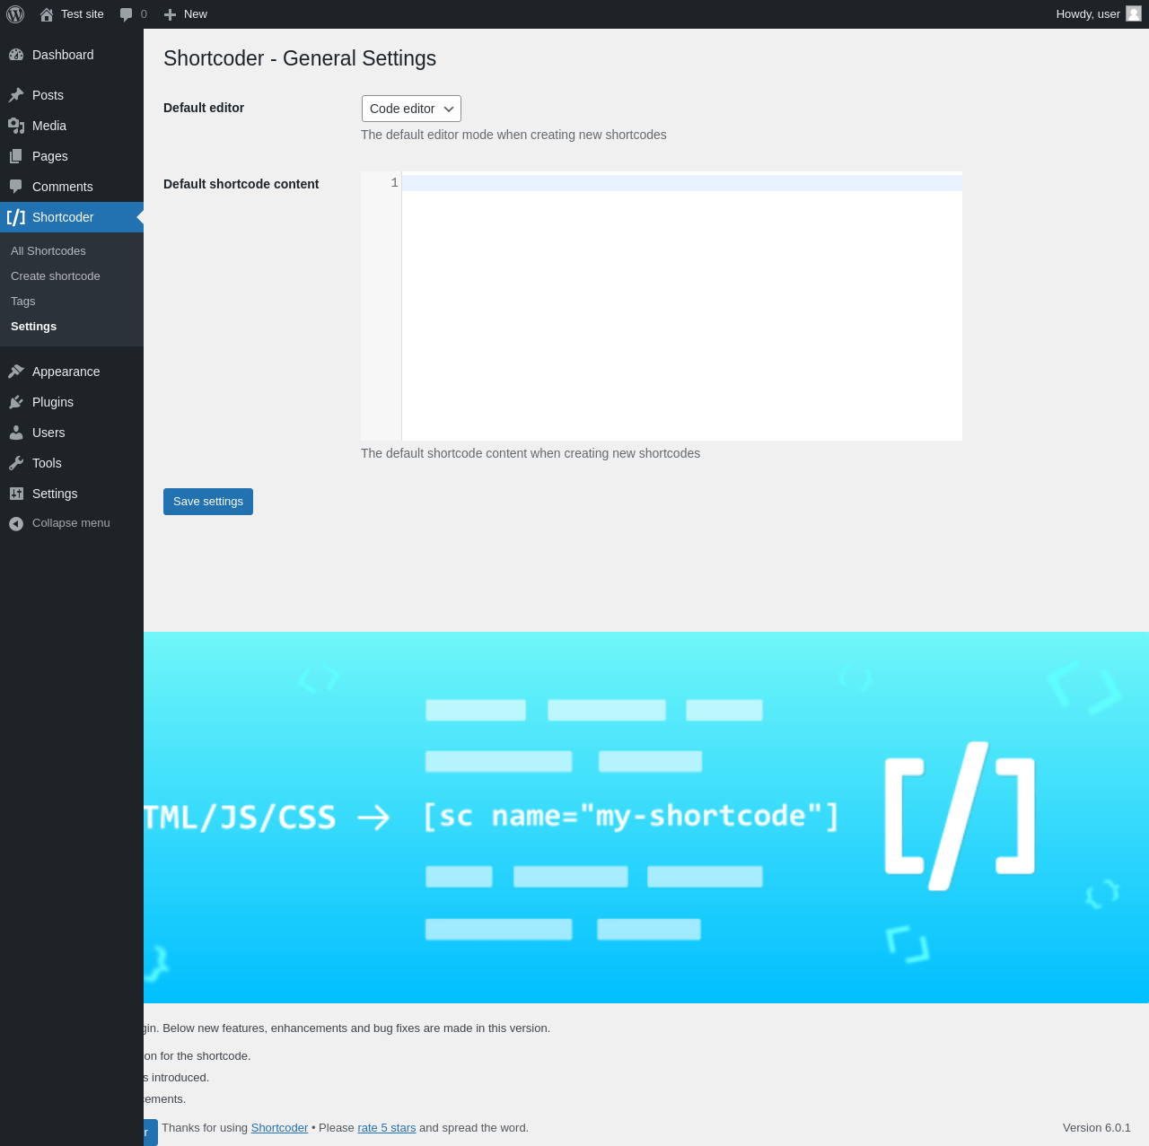Click the plus icon next to New

pos(170,14)
